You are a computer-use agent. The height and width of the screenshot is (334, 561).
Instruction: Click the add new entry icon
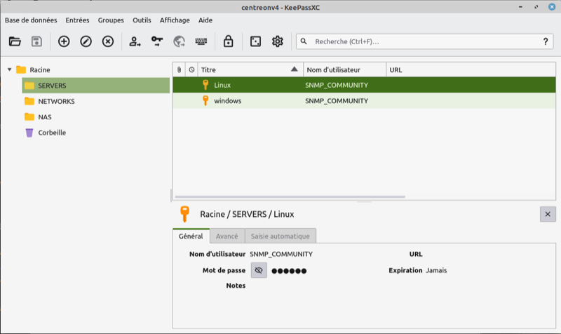tap(64, 41)
